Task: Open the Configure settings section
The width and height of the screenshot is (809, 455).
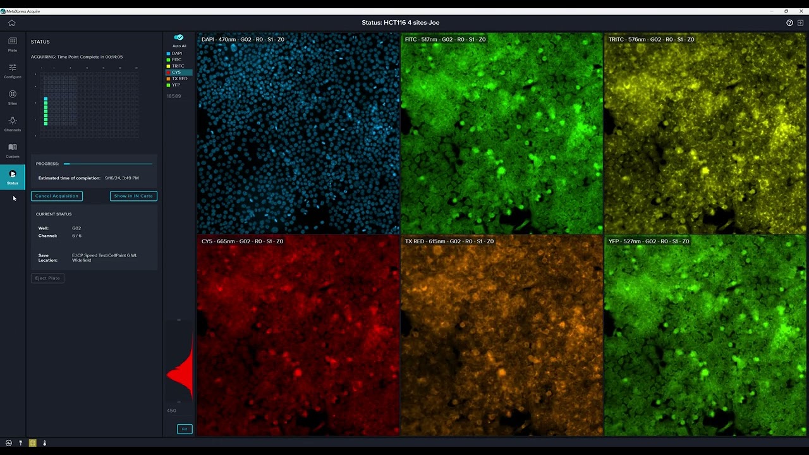Action: (13, 71)
